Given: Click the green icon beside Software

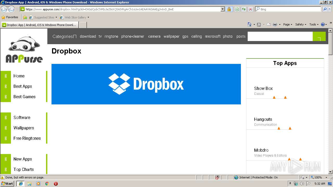Looking at the screenshot, I should (6, 117).
